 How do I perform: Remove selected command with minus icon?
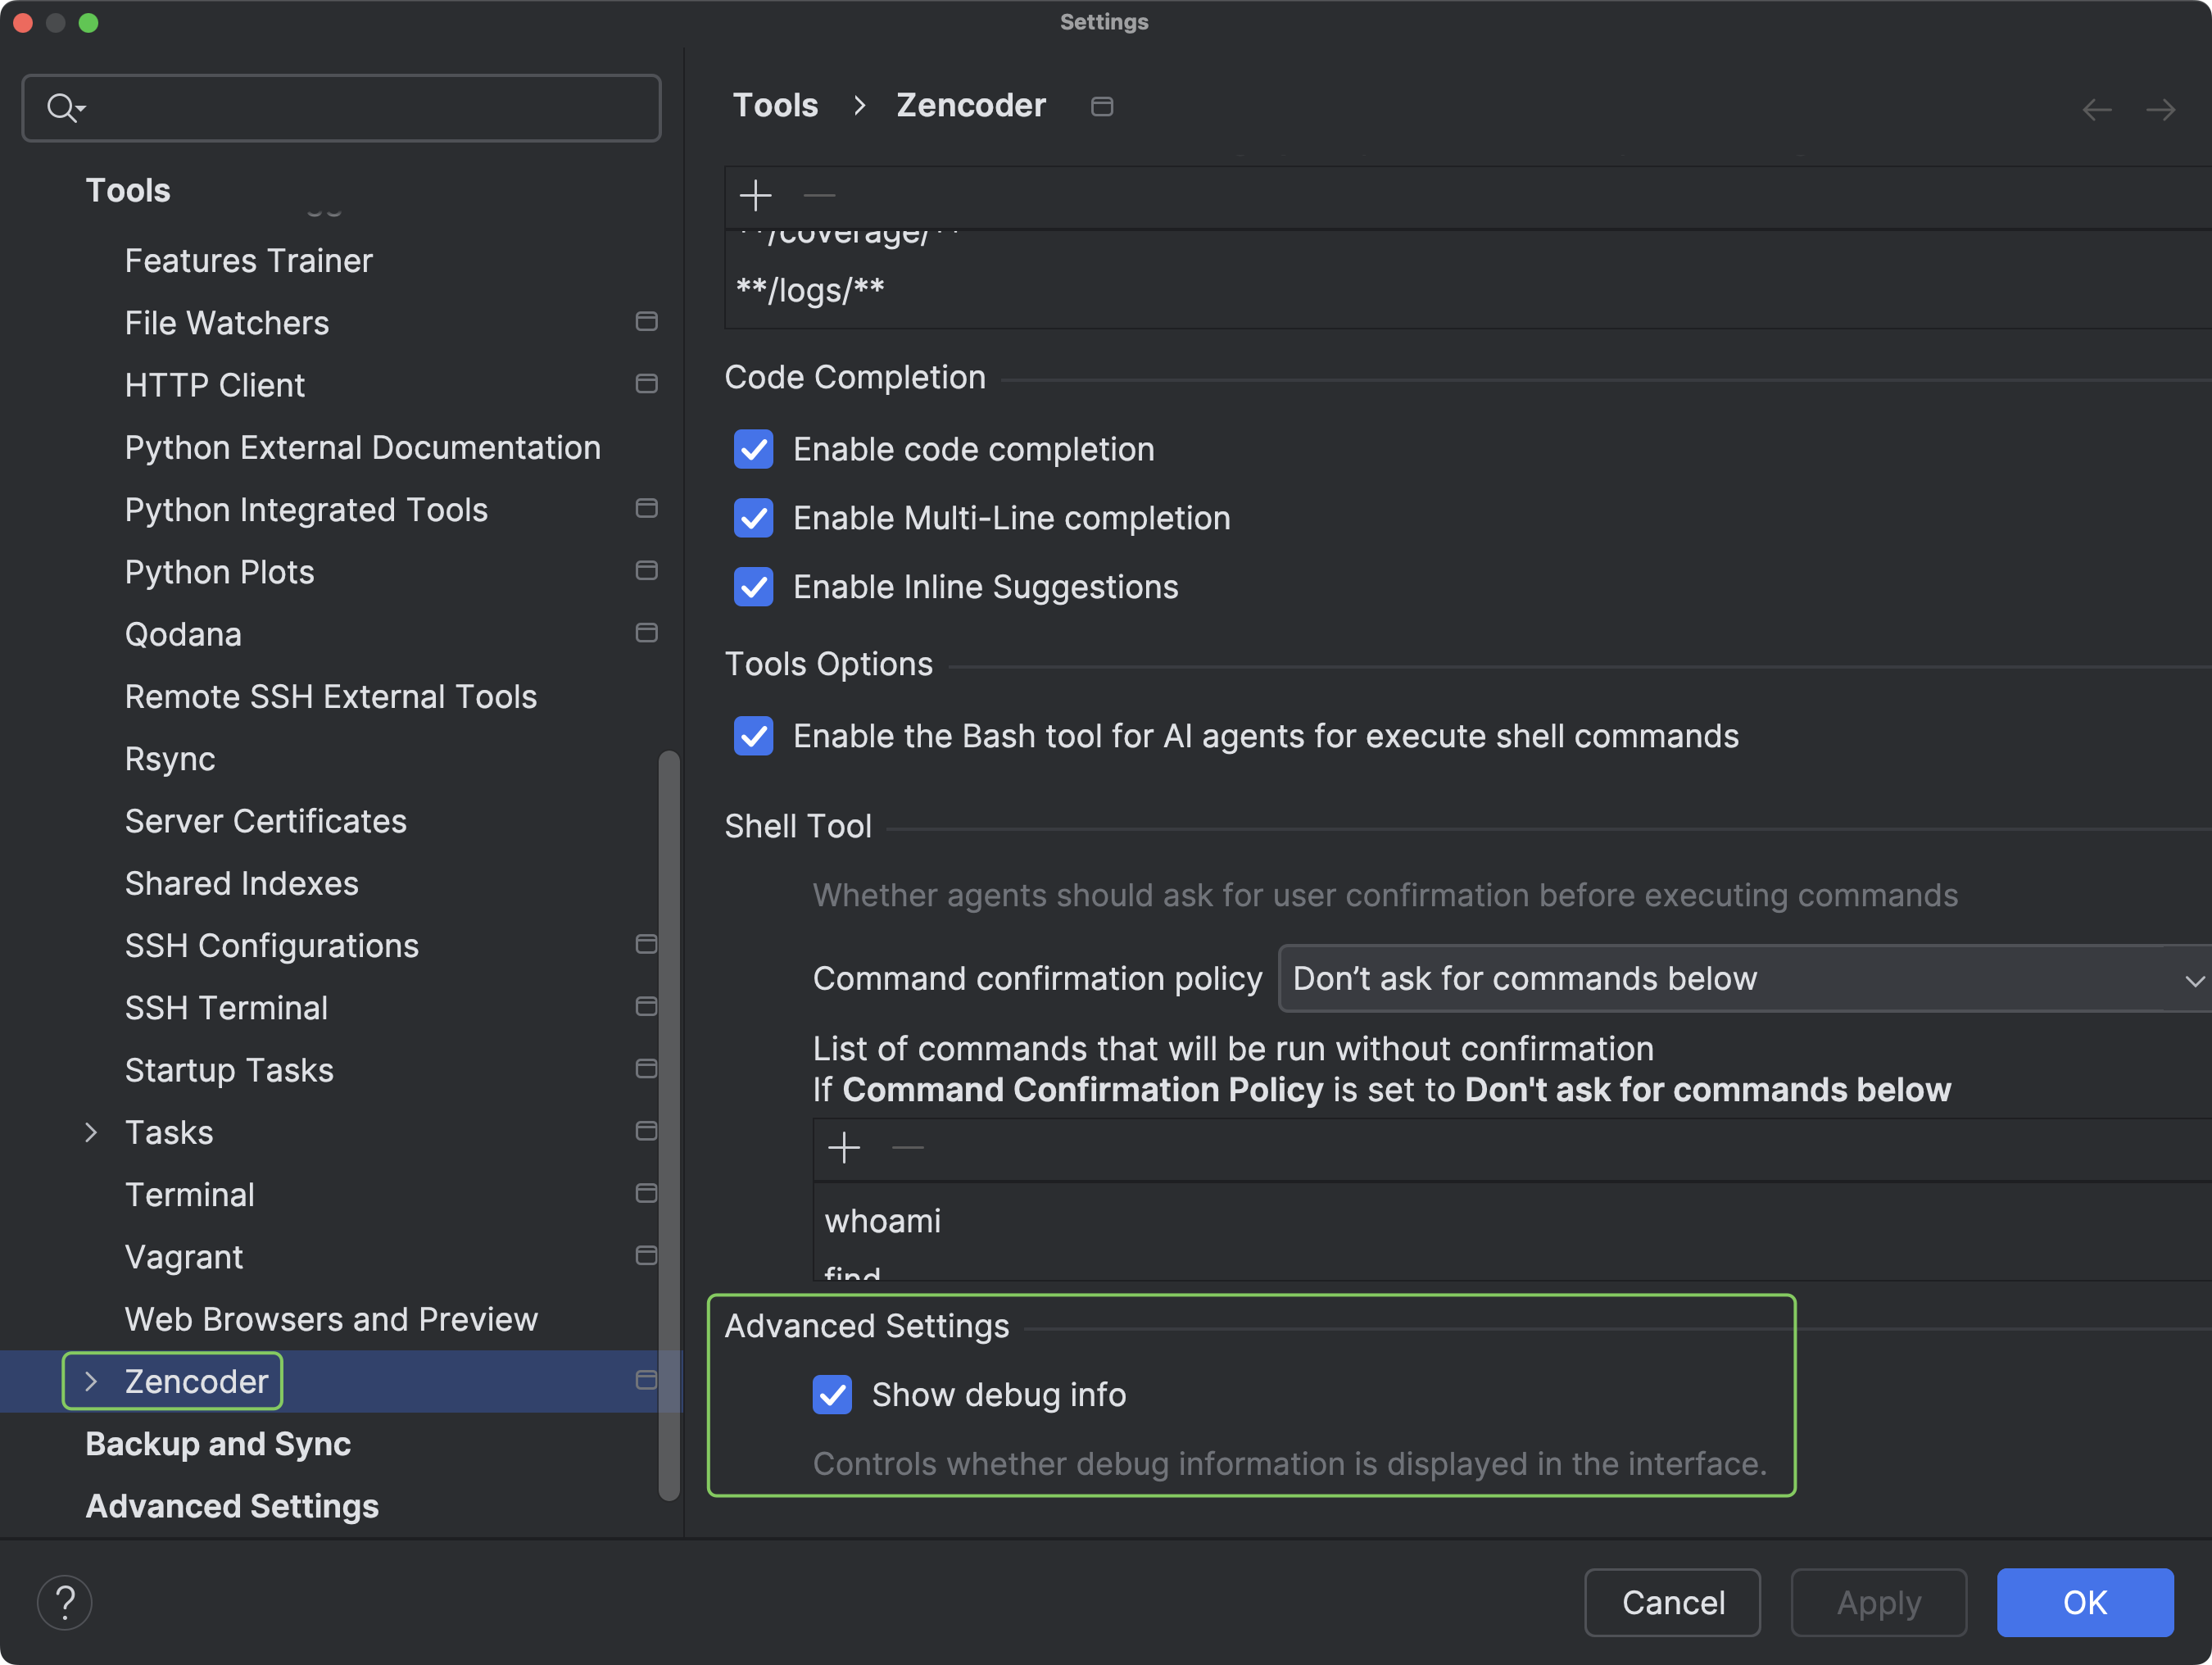[908, 1148]
